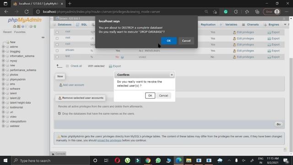The width and height of the screenshot is (293, 165).
Task: Add page to favorites star icon
Action: [x=215, y=11]
